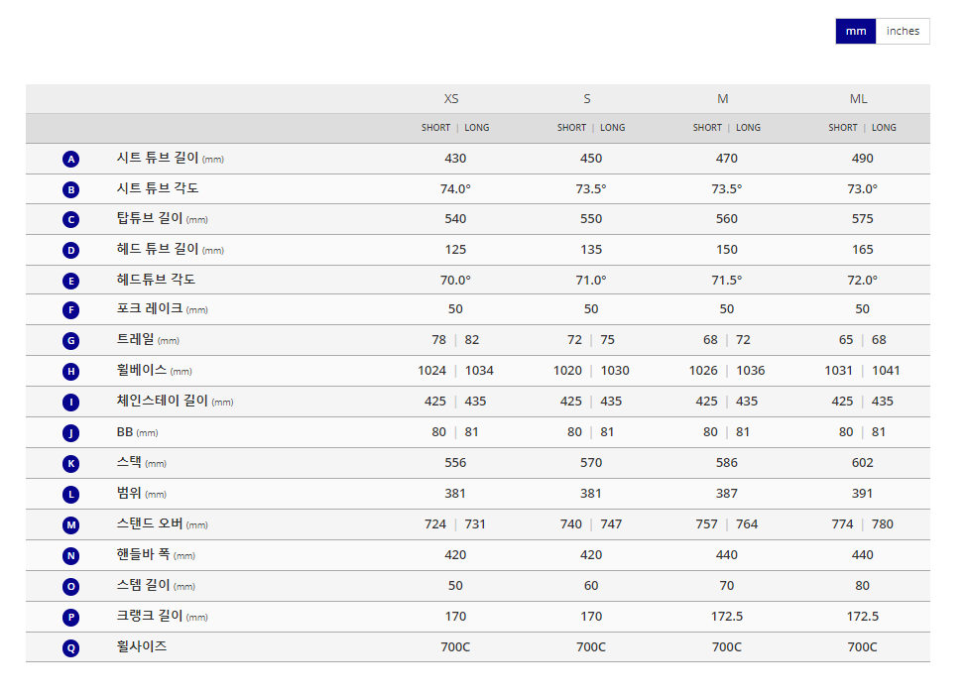Click the blue A badge icon

pyautogui.click(x=70, y=159)
